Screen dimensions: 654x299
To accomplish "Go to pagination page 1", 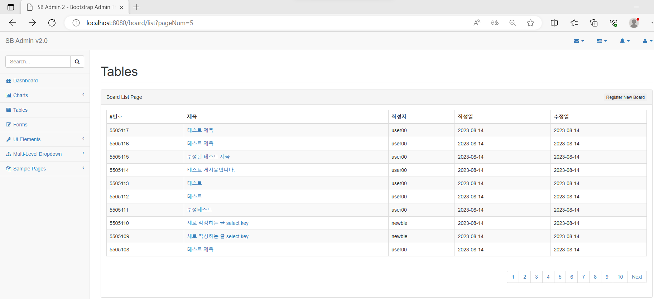I will (513, 277).
